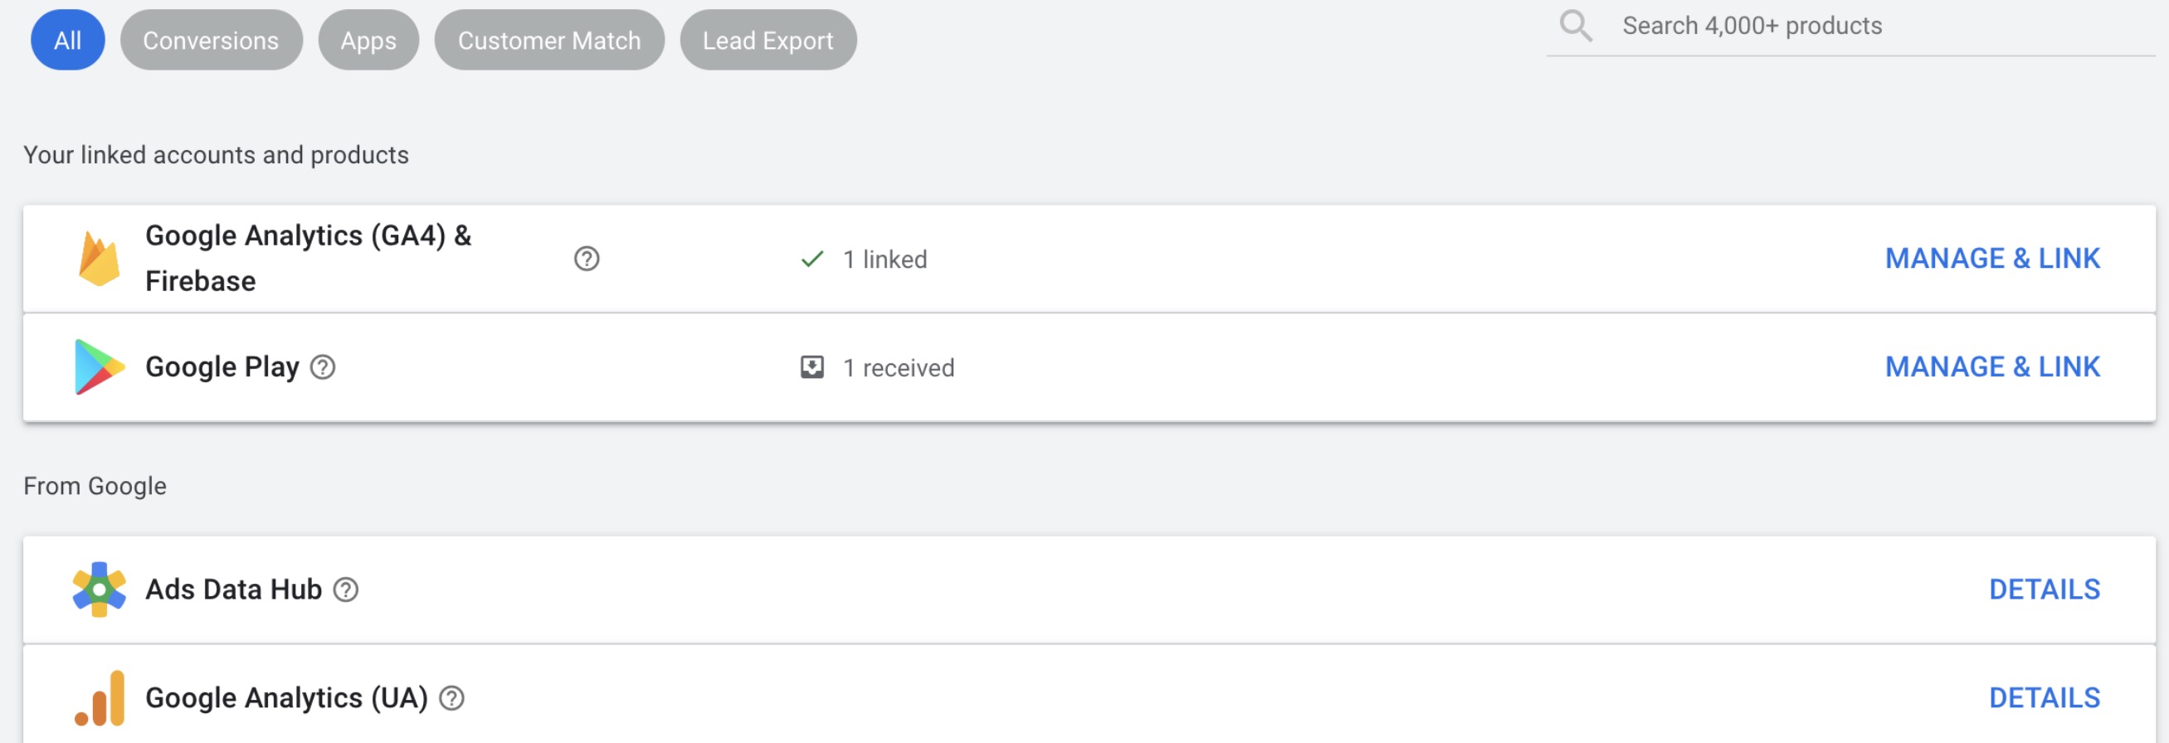Image resolution: width=2169 pixels, height=743 pixels.
Task: Open help tooltip next to Google Play
Action: [x=323, y=367]
